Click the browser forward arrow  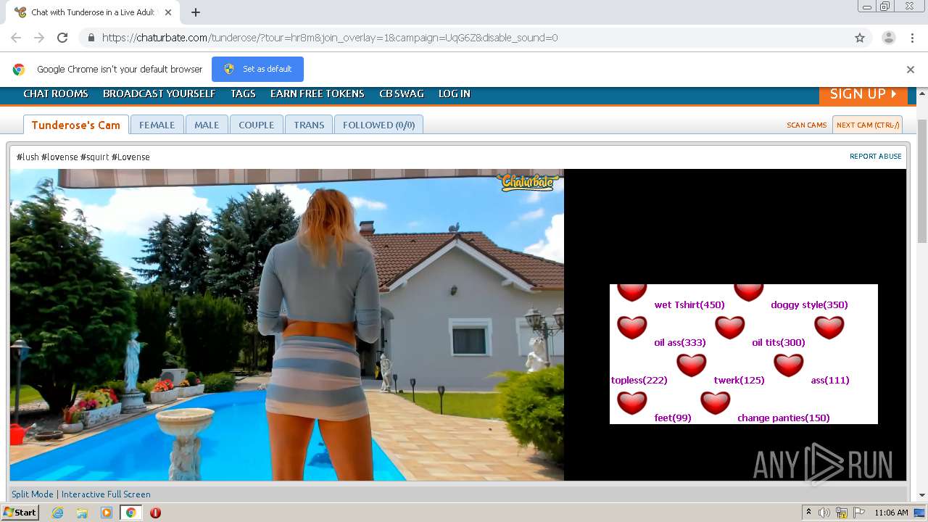(x=39, y=38)
